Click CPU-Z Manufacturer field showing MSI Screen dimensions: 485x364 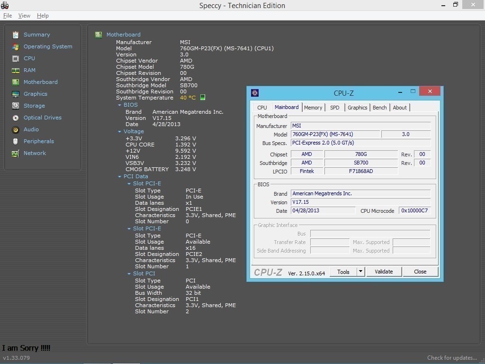[360, 126]
